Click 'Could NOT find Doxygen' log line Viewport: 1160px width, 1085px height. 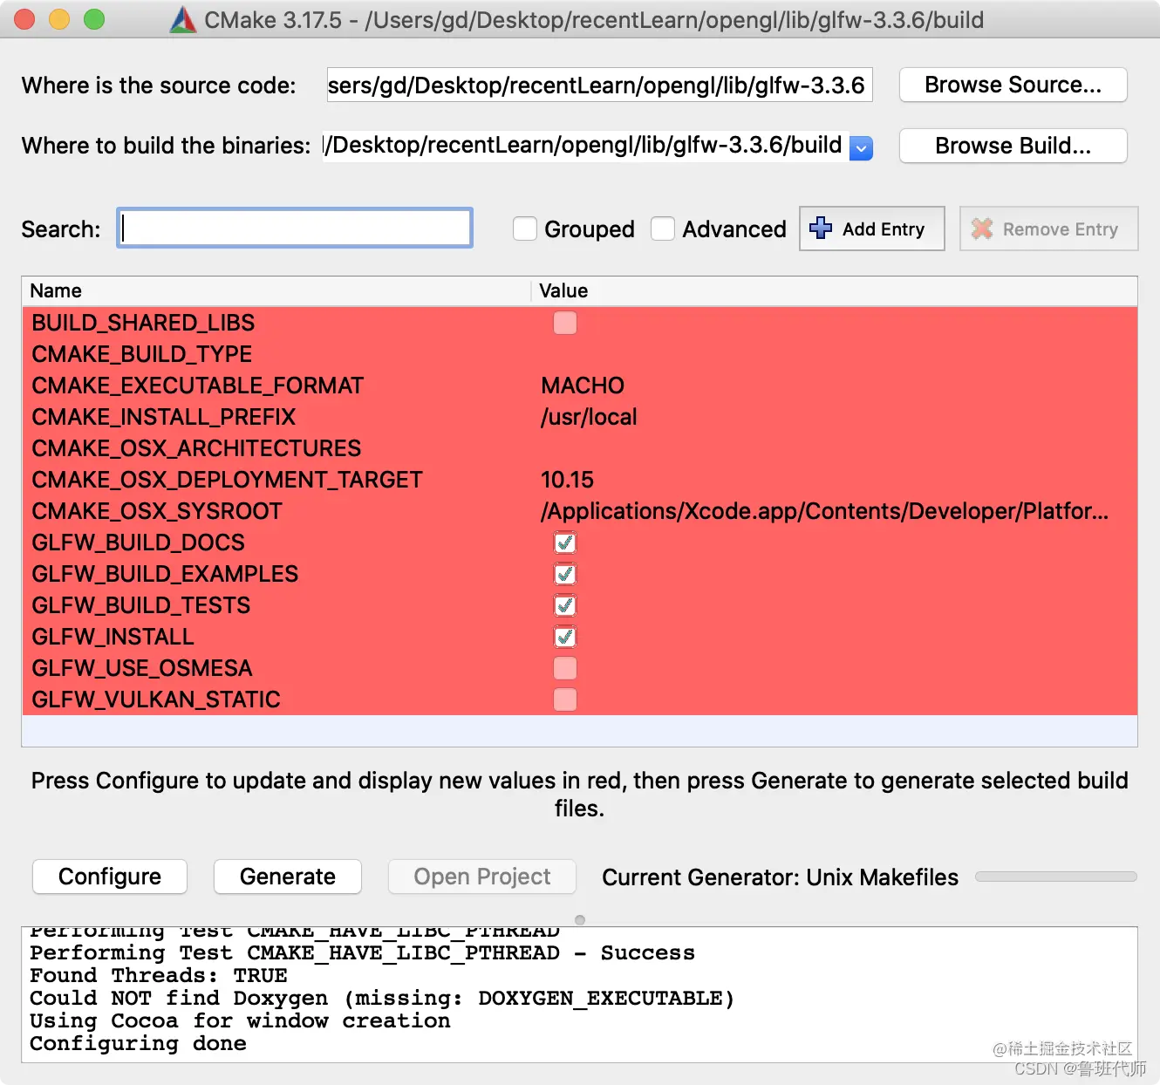382,998
